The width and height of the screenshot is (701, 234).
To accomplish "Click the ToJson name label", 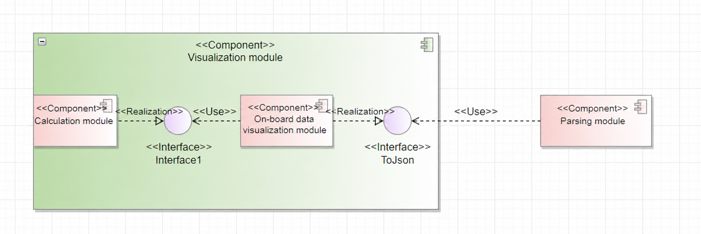I will [397, 160].
